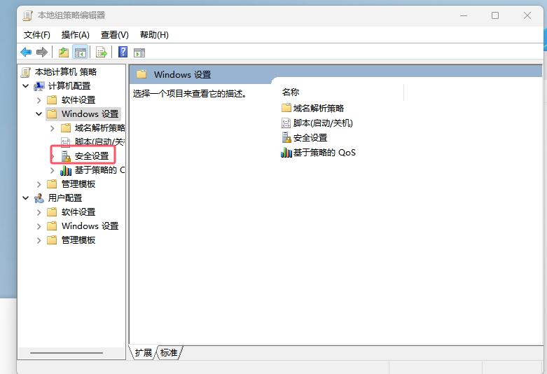Image resolution: width=547 pixels, height=374 pixels.
Task: Open the 操作(A) menu
Action: 76,34
